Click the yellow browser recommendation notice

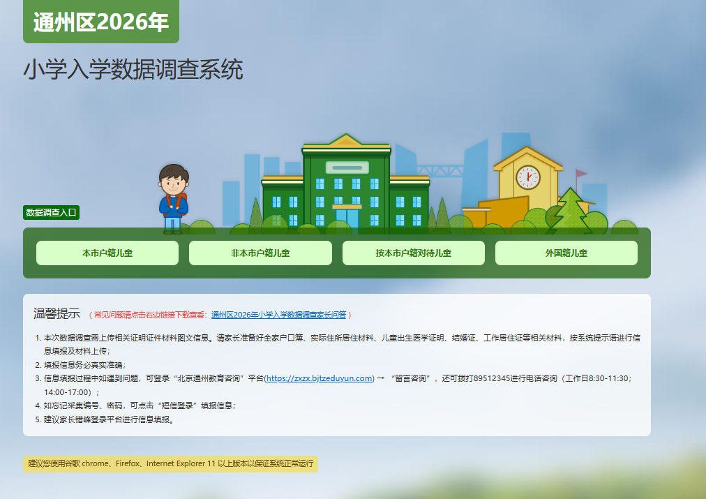170,464
